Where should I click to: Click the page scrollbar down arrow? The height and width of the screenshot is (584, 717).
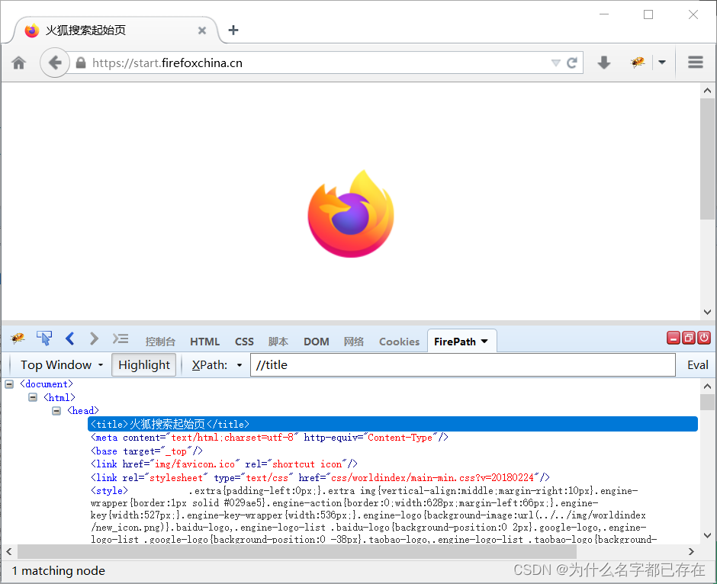point(707,312)
